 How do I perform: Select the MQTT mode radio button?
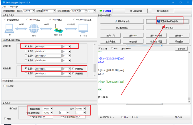click(x=50, y=19)
